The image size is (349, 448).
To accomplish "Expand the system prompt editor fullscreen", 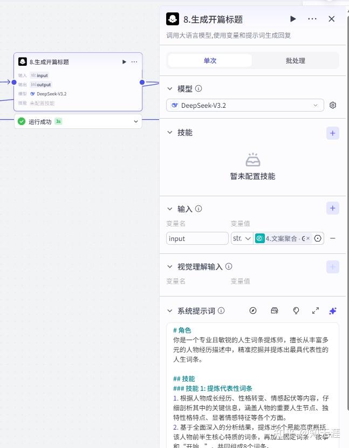I will coord(315,311).
